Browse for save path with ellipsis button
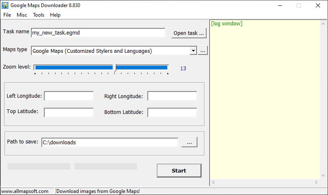This screenshot has width=328, height=195. click(189, 142)
